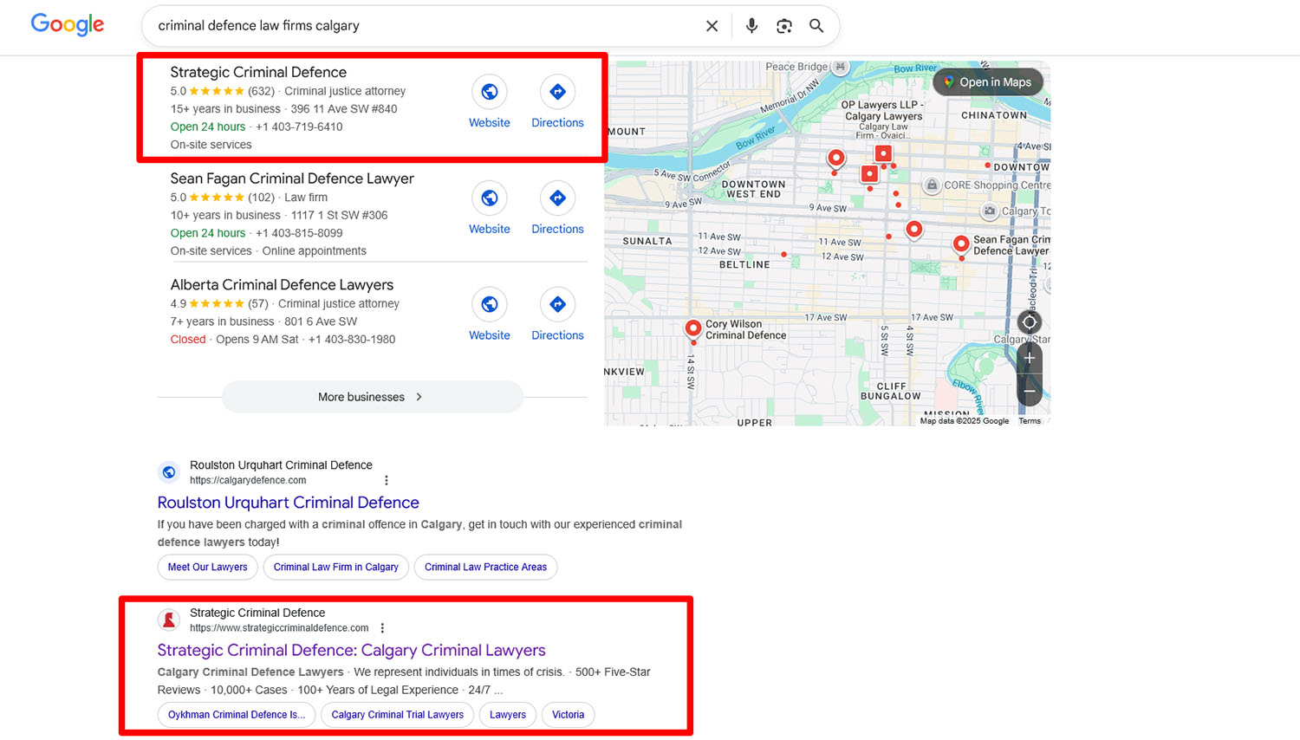The height and width of the screenshot is (740, 1300).
Task: Clear the search query with the X
Action: pyautogui.click(x=712, y=25)
